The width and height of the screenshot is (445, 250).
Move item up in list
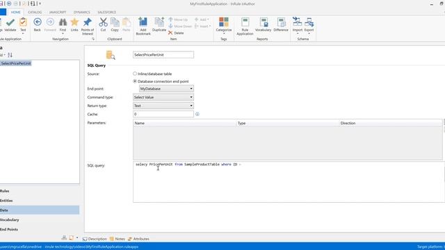pos(178,19)
